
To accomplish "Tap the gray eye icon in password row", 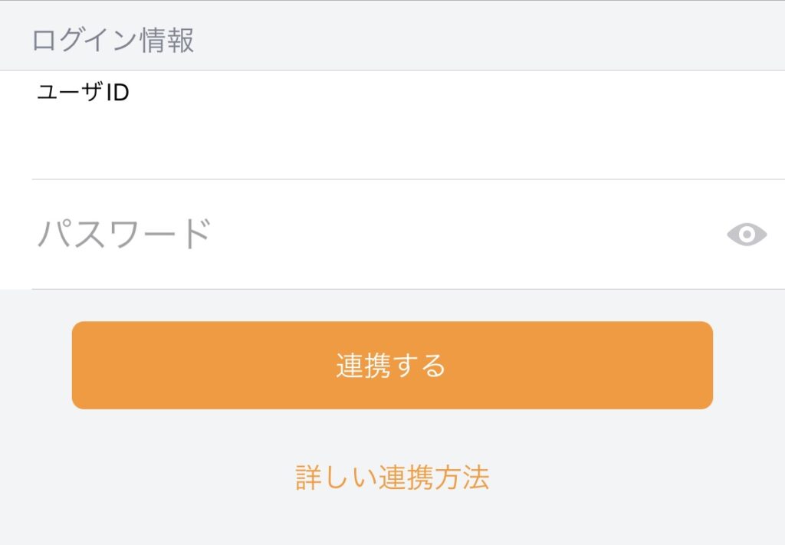I will (746, 235).
